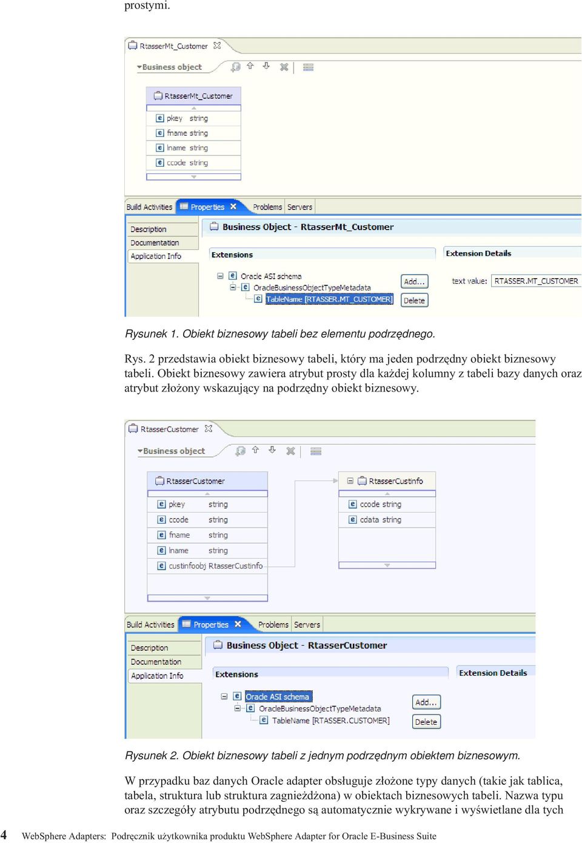This screenshot has width=582, height=843.
Task: Select OracleBusinessObjectTypeMetadata label under RtasserMt_Customer
Action: pos(312,287)
